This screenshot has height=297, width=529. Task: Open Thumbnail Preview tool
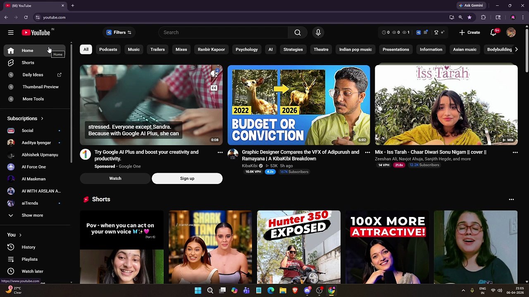35,87
